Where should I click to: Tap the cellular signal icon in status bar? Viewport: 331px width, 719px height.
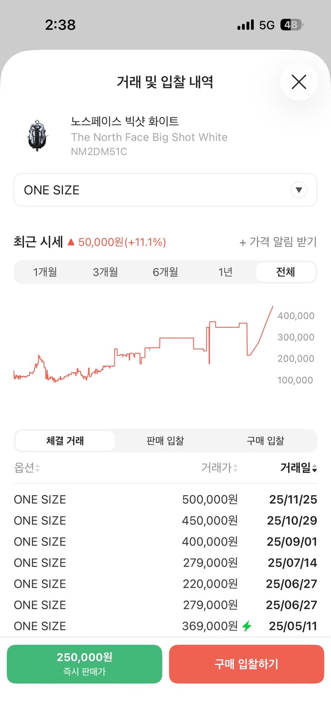point(245,24)
